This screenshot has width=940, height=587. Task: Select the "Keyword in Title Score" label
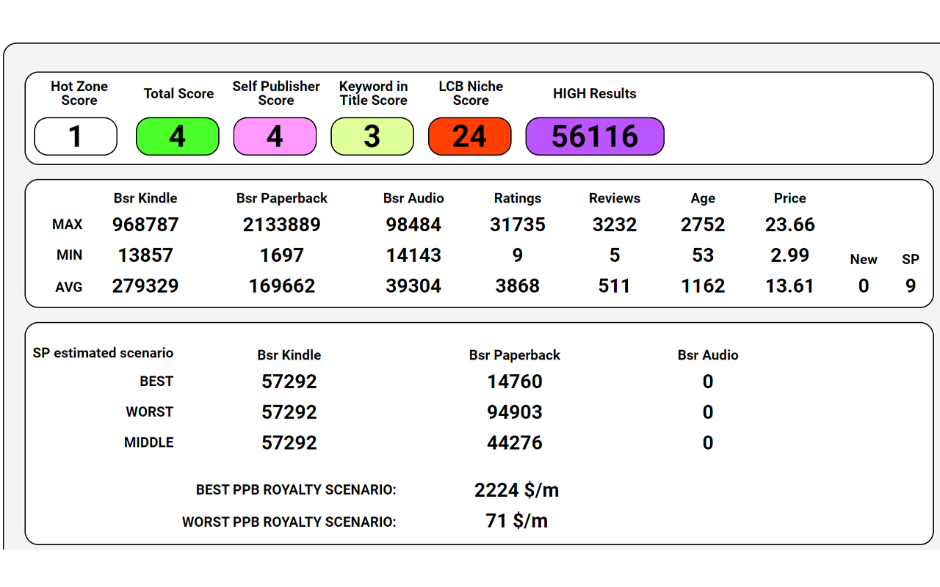(x=374, y=93)
